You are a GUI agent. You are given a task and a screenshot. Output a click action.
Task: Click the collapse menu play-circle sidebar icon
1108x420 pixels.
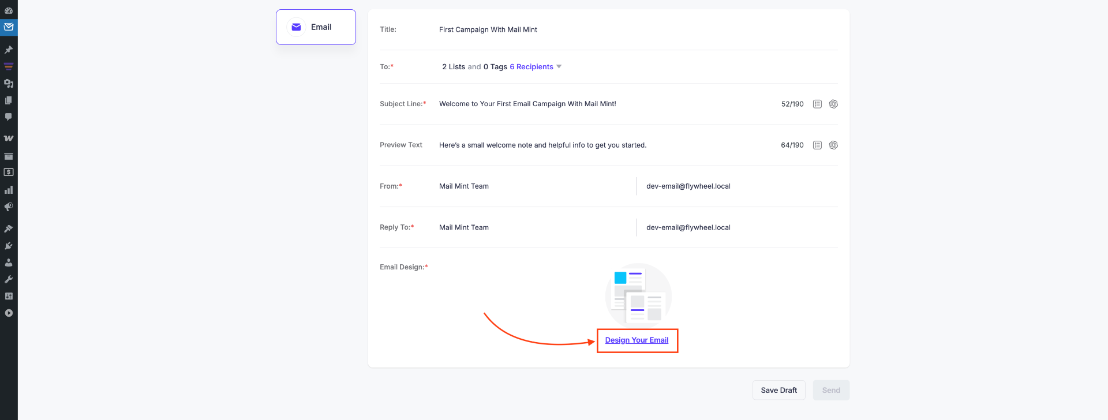point(9,313)
